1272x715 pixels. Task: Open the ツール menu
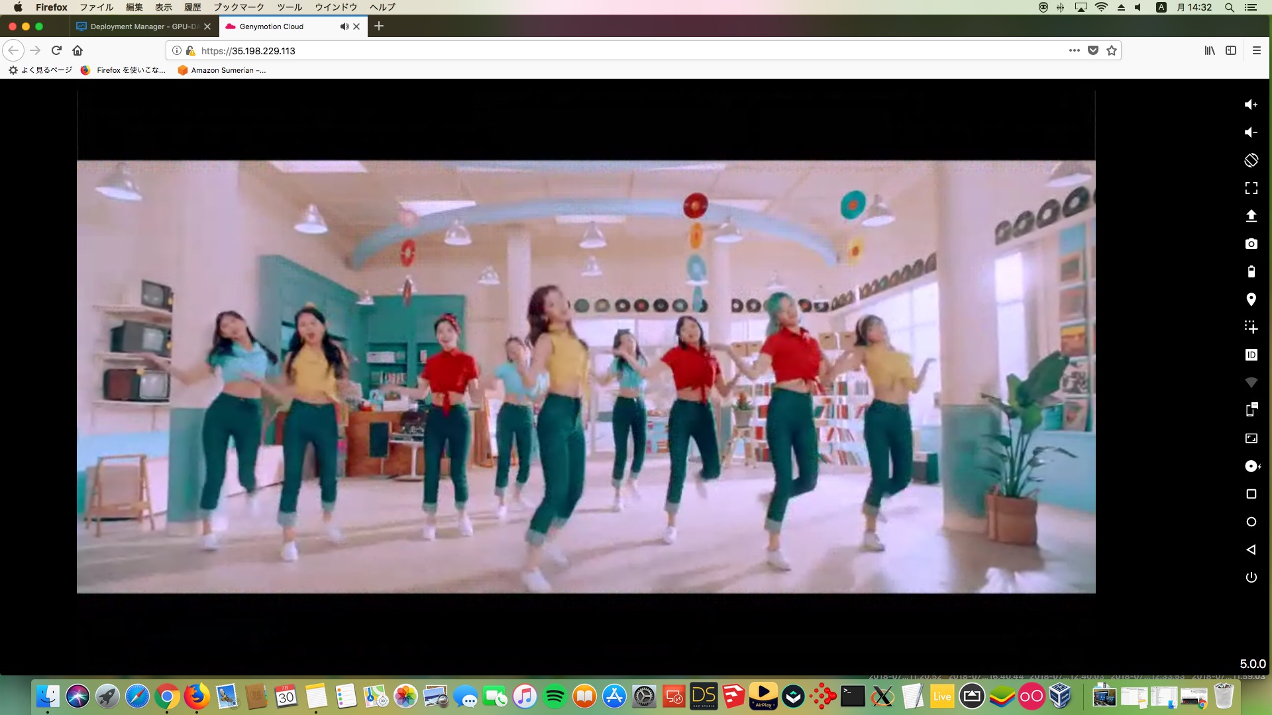[290, 7]
